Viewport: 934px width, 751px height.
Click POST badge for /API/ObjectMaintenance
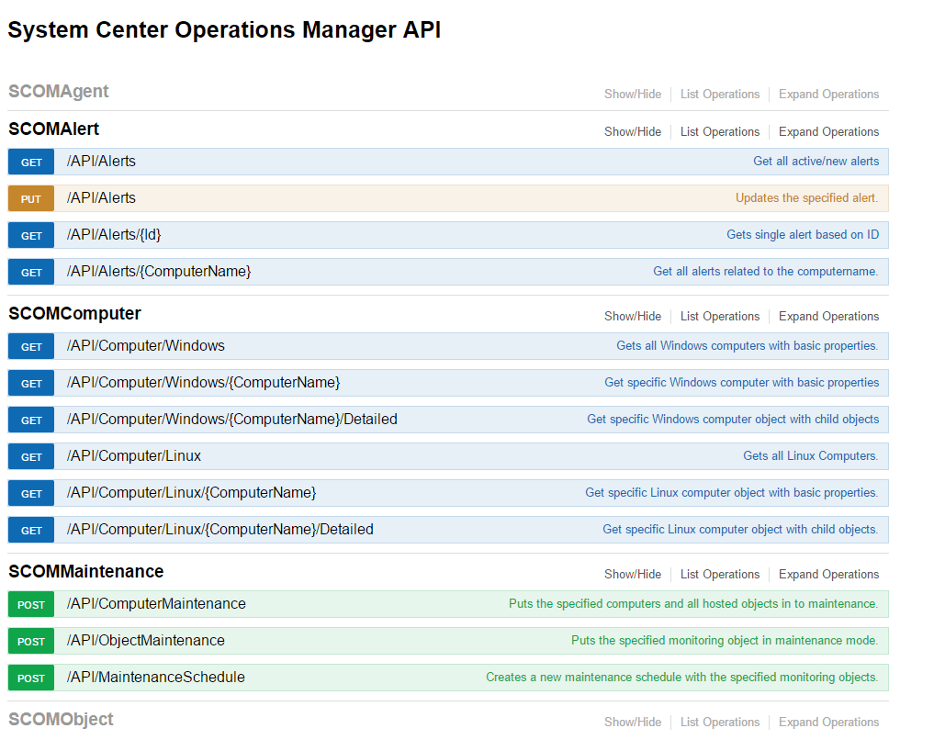click(x=31, y=642)
